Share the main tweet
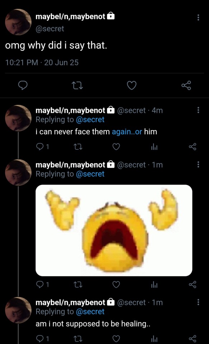 coord(186,85)
